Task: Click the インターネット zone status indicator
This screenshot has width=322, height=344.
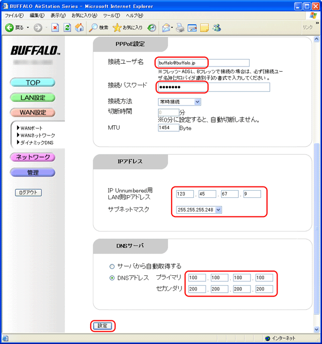Action: coord(281,338)
